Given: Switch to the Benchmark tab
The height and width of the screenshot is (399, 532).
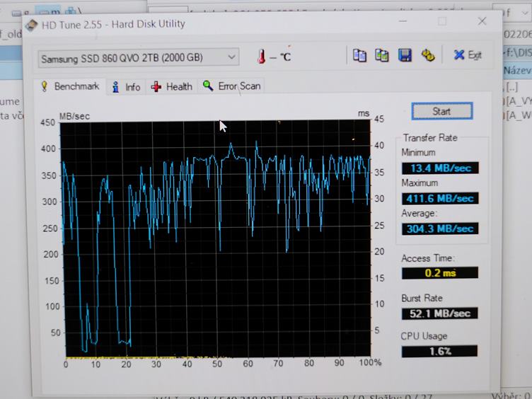Looking at the screenshot, I should point(70,86).
